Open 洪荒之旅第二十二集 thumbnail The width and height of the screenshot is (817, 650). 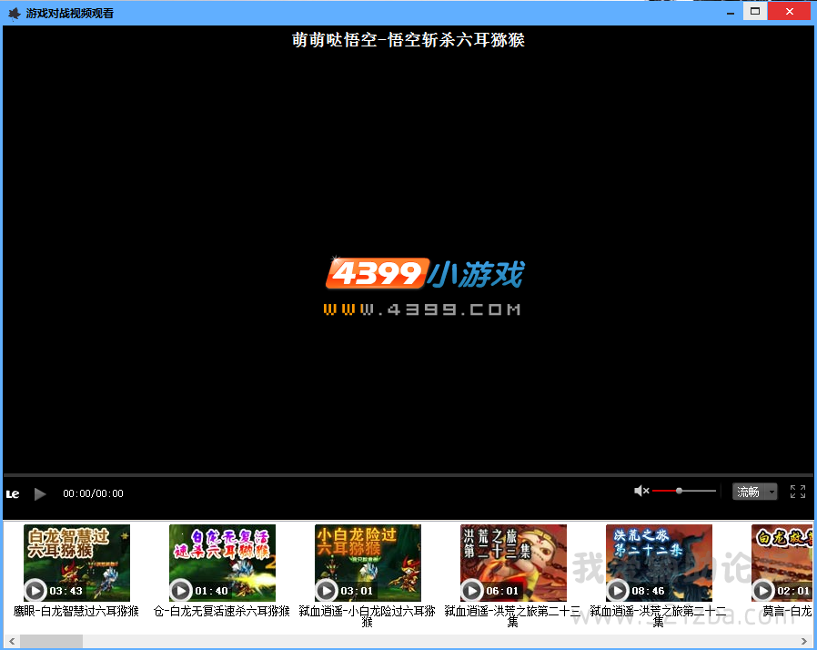(x=659, y=563)
